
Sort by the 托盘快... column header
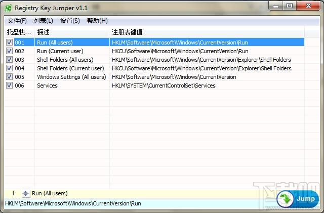point(19,32)
